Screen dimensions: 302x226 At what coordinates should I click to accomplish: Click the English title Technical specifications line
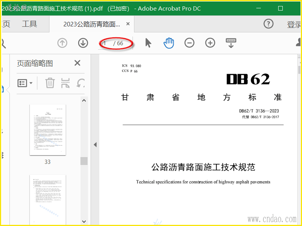(203, 182)
